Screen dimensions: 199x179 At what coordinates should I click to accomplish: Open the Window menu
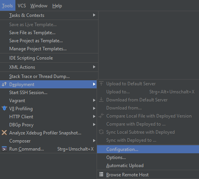(39, 6)
